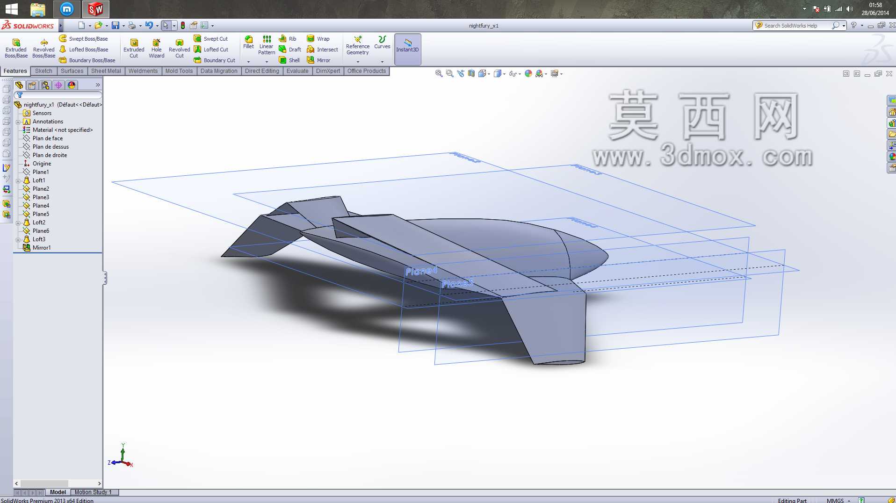Switch to the Sketch tab
This screenshot has height=503, width=896.
43,71
